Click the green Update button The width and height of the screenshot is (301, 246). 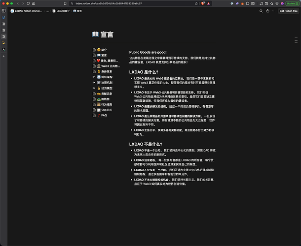[x=290, y=3]
